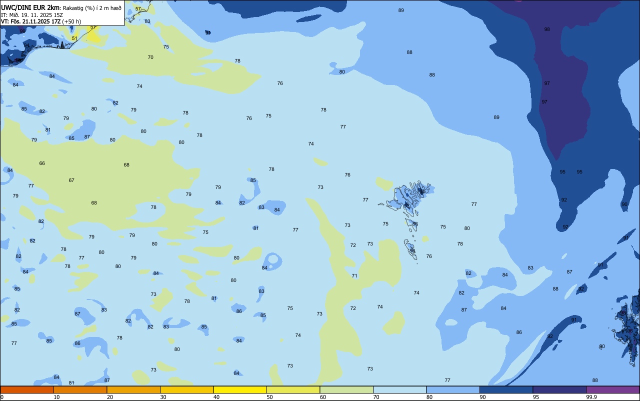Select the 20–30 legend color band
This screenshot has height=401, width=640.
pos(133,389)
